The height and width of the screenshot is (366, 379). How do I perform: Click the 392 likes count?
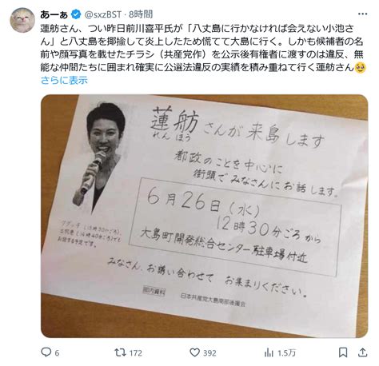(209, 353)
